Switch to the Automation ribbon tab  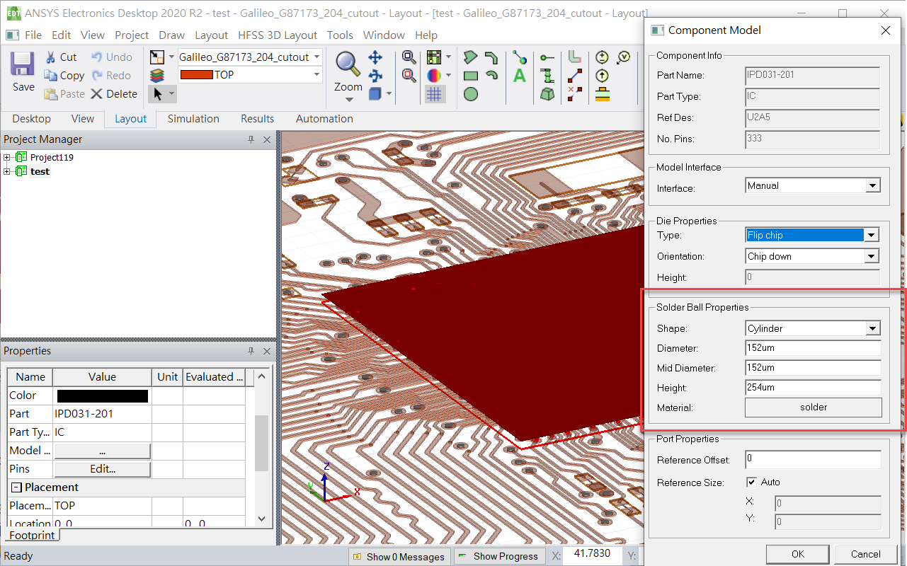tap(324, 119)
